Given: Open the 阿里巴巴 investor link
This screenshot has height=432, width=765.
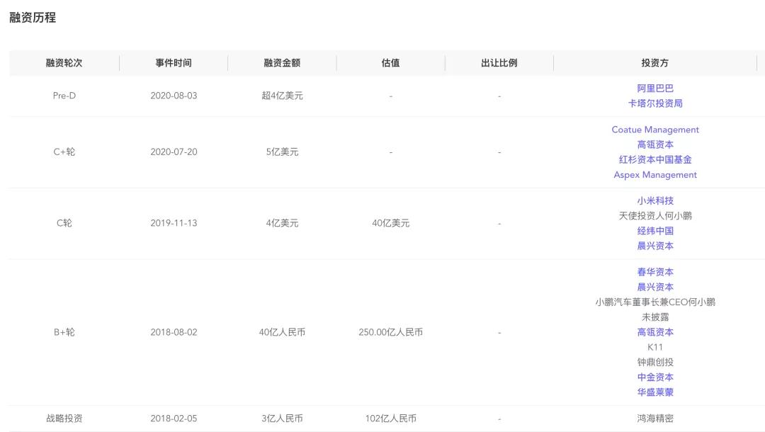Looking at the screenshot, I should pos(655,88).
